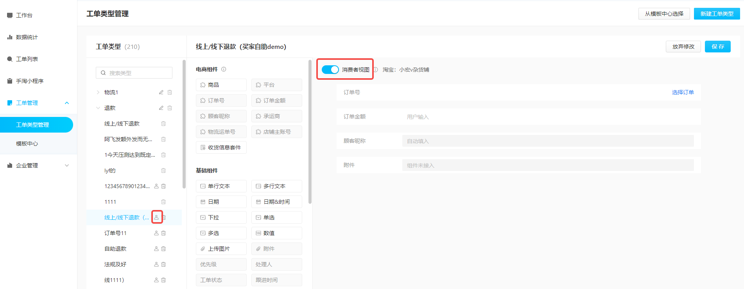Add the 单选 radio component
The image size is (744, 289).
(277, 217)
